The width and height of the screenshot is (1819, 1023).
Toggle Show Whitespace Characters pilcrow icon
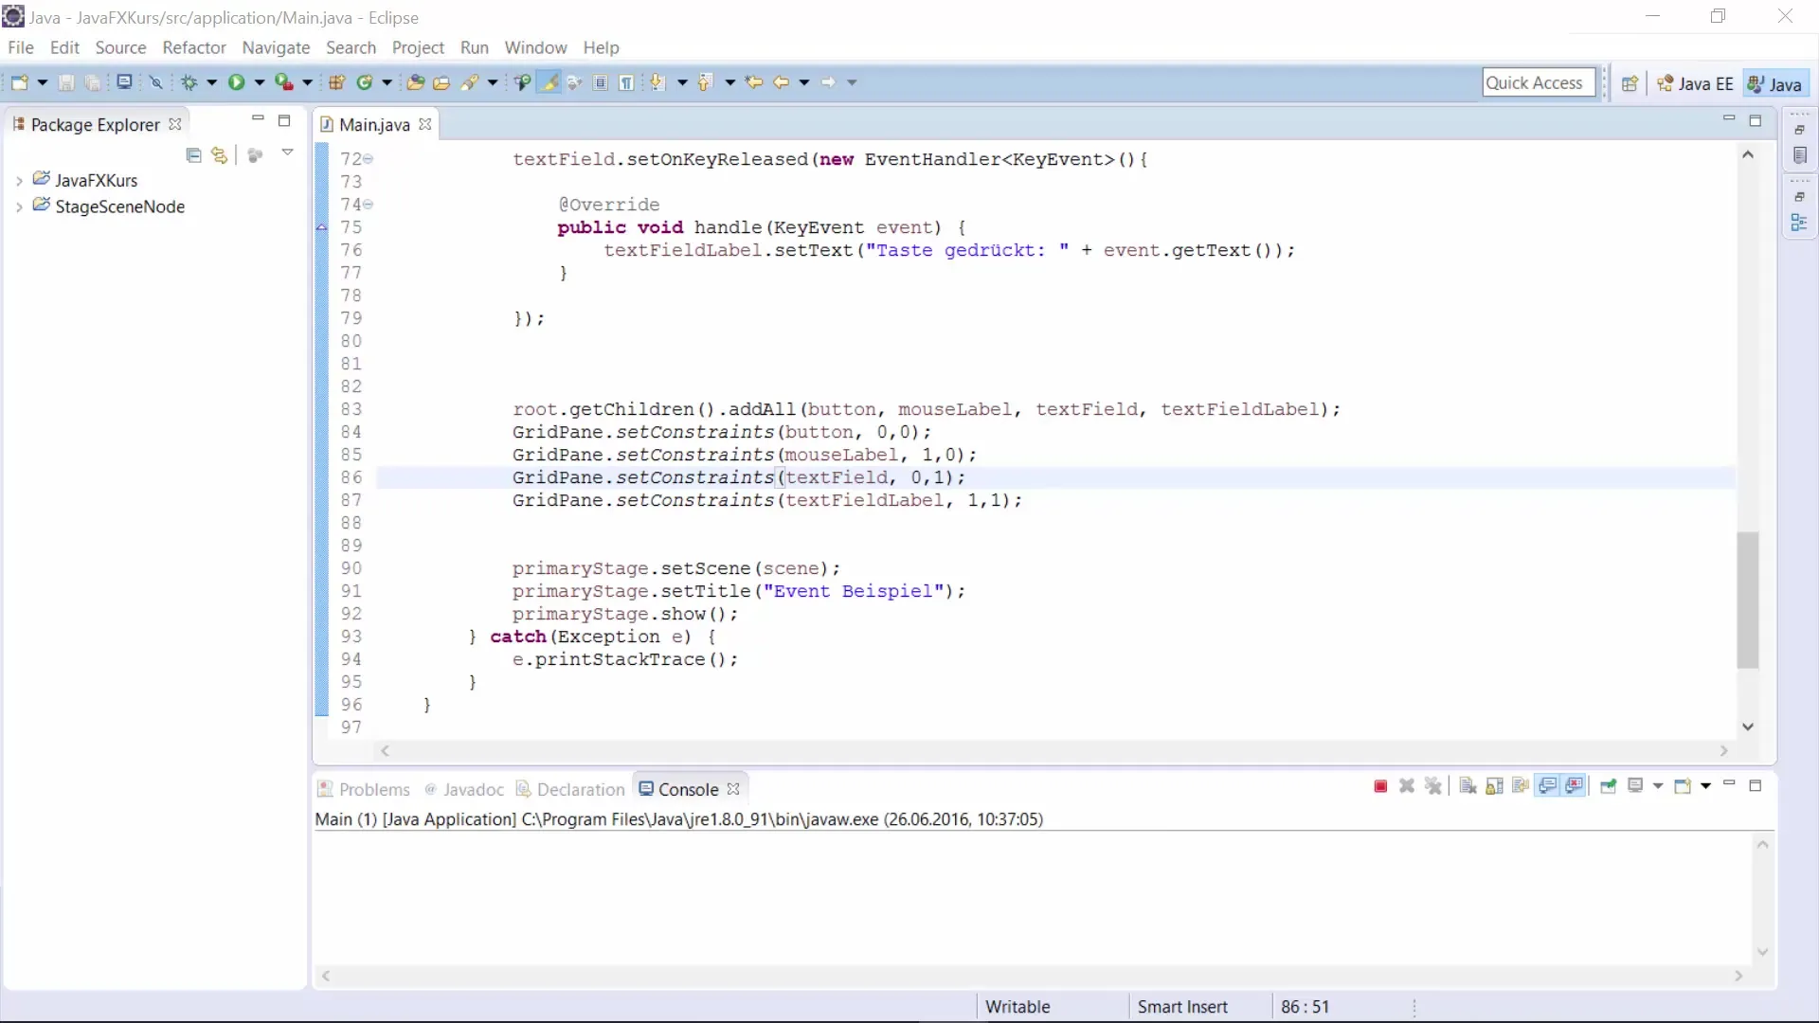(626, 82)
